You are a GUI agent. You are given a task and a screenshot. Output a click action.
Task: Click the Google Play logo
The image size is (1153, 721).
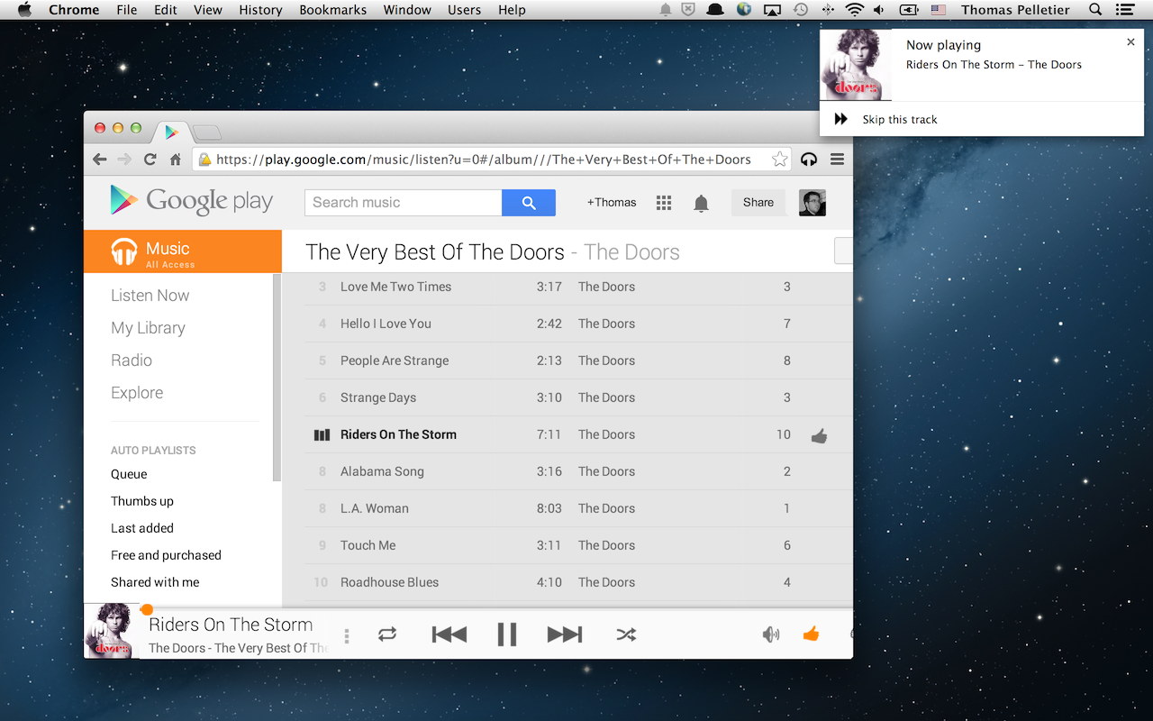point(192,201)
